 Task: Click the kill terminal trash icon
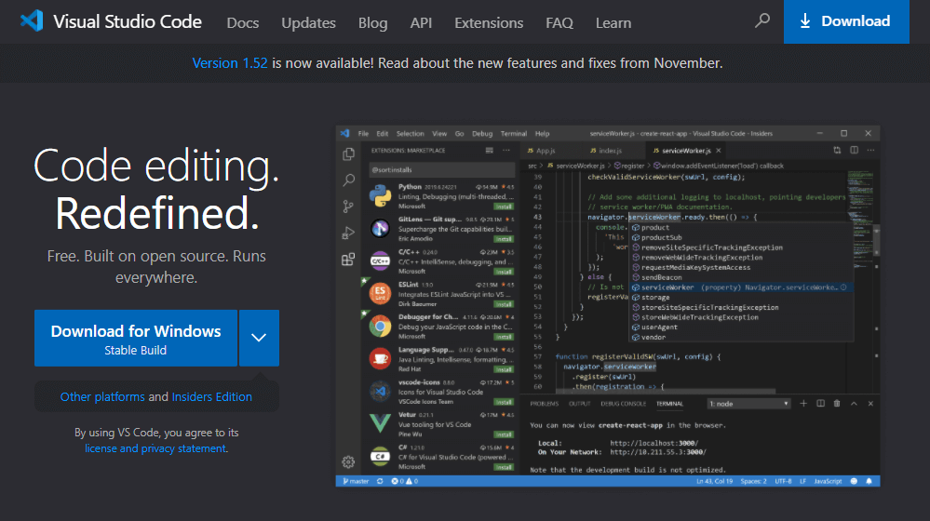pos(837,404)
